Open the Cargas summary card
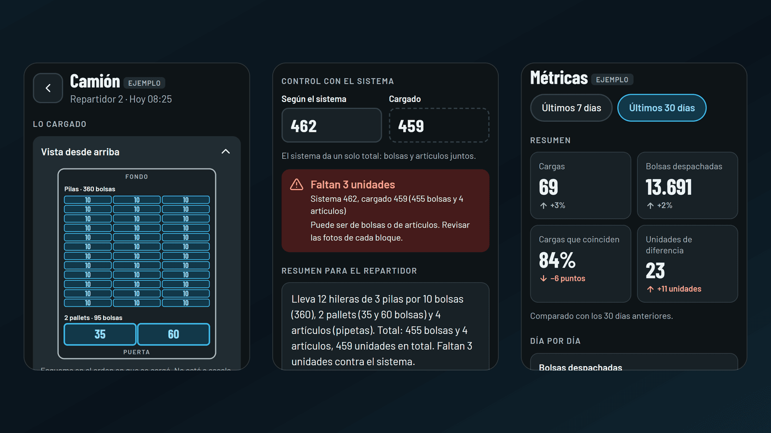 (x=581, y=186)
